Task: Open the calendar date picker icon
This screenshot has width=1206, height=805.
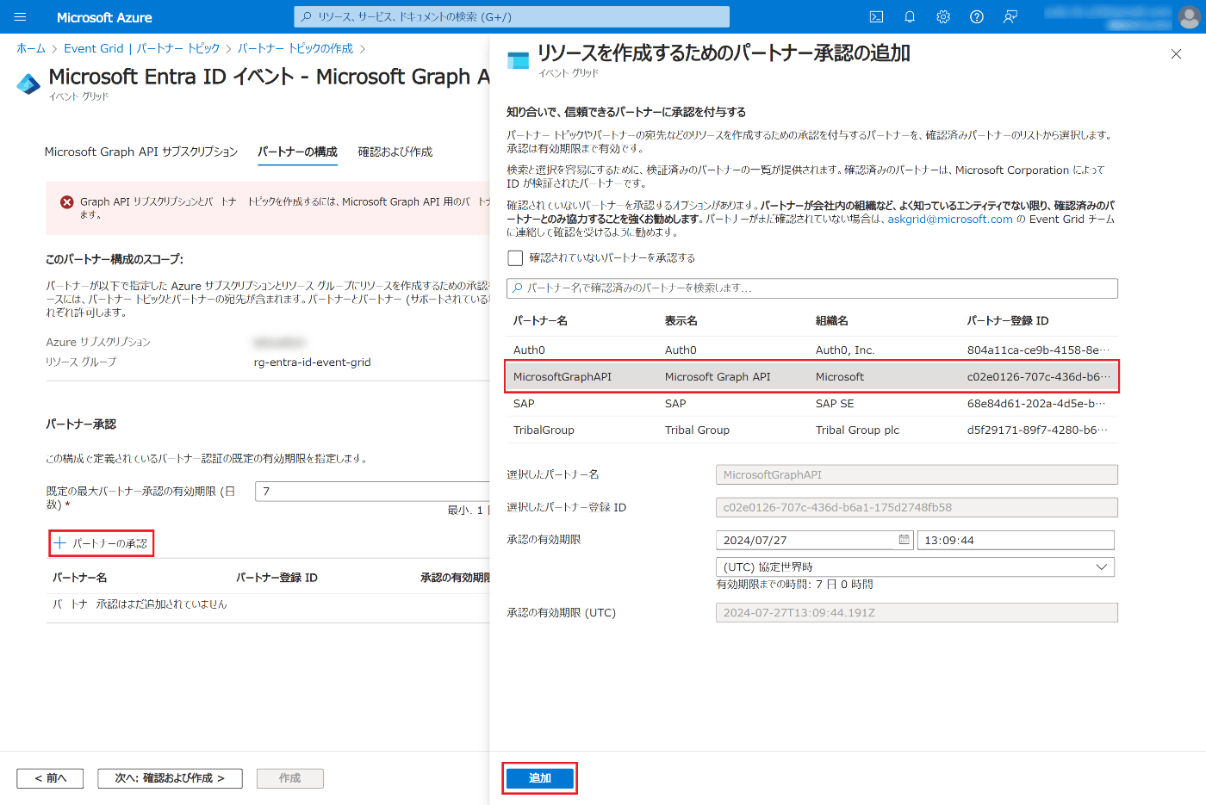Action: click(904, 540)
